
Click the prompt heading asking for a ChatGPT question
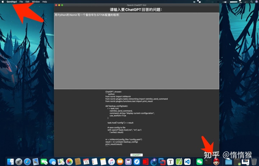tap(136, 10)
